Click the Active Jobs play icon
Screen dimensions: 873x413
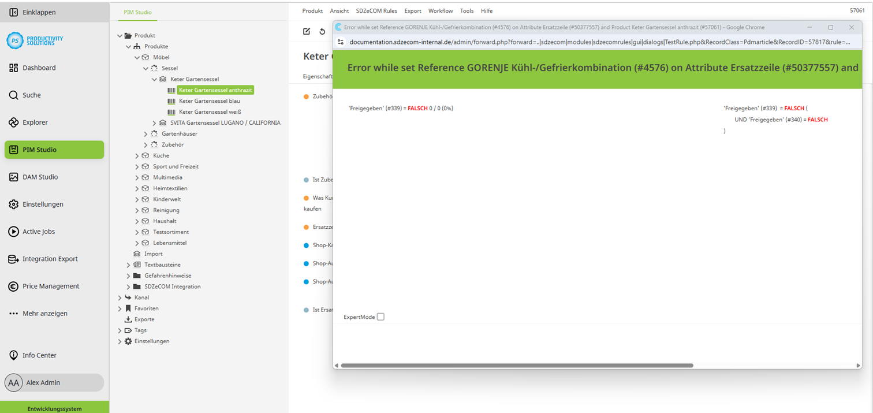coord(14,232)
